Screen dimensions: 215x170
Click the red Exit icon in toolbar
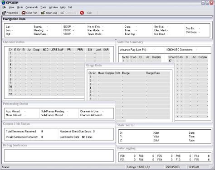[82, 13]
